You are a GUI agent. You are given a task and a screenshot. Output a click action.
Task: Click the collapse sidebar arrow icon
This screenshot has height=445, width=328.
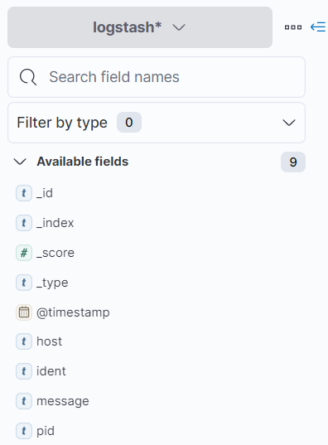click(x=318, y=27)
